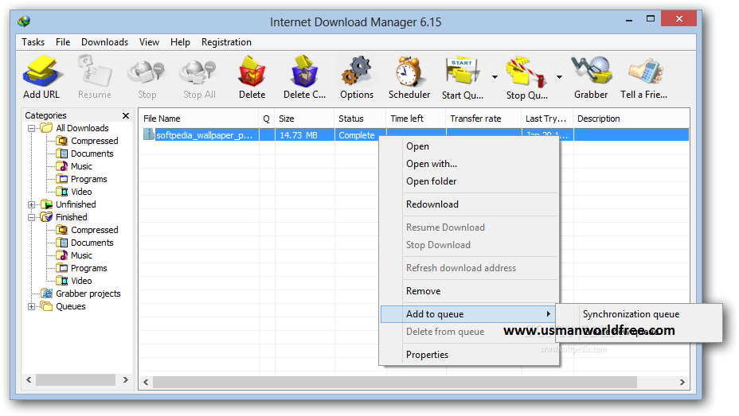Click the download list horizontal scrollbar
The height and width of the screenshot is (416, 739).
click(395, 382)
